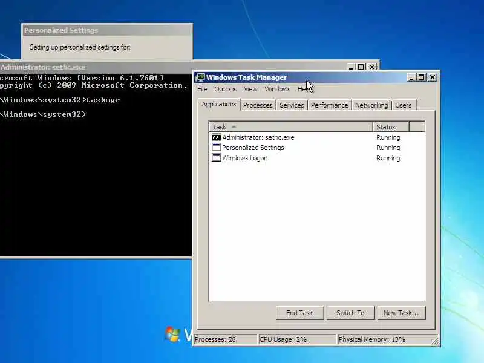484x363 pixels.
Task: Switch to the Users tab
Action: click(x=404, y=105)
